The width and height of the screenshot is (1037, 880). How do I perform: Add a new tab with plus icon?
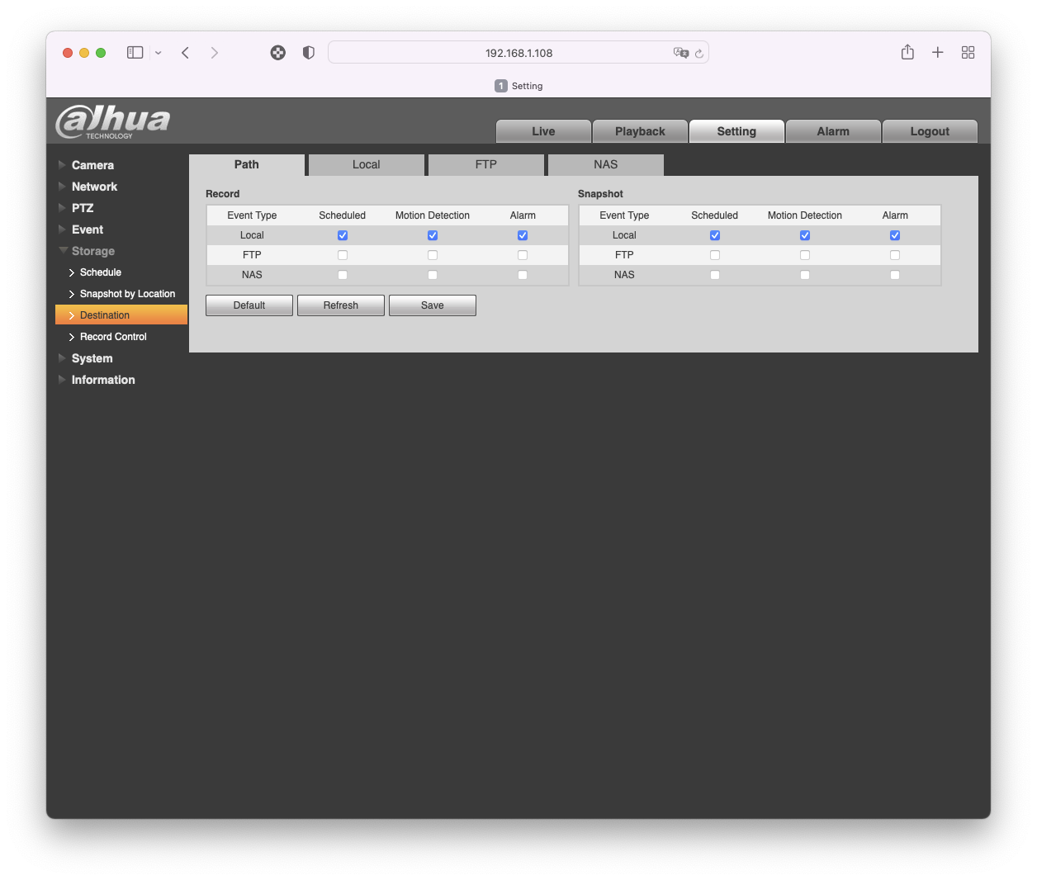938,53
